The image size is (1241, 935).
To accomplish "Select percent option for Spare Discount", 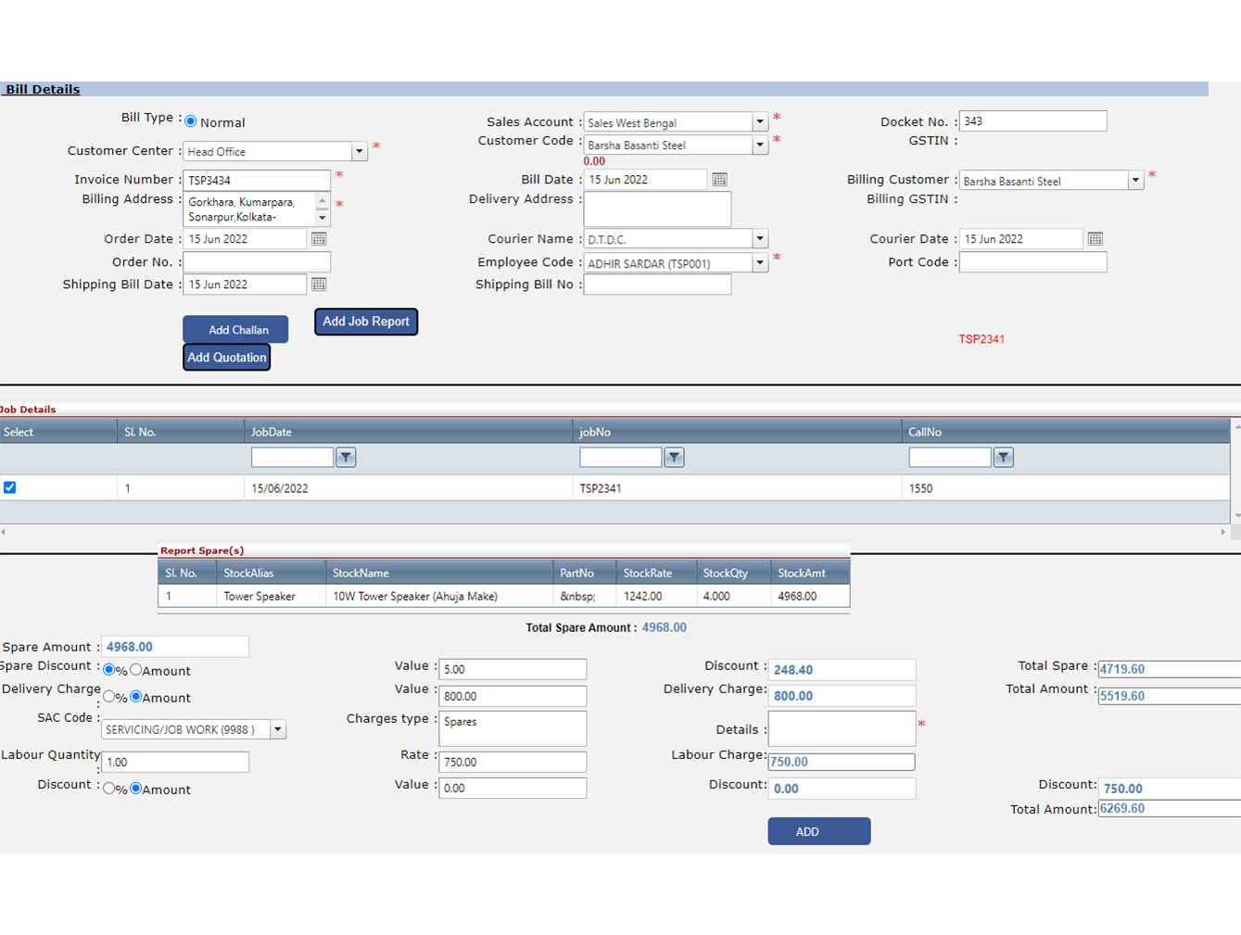I will pos(109,669).
